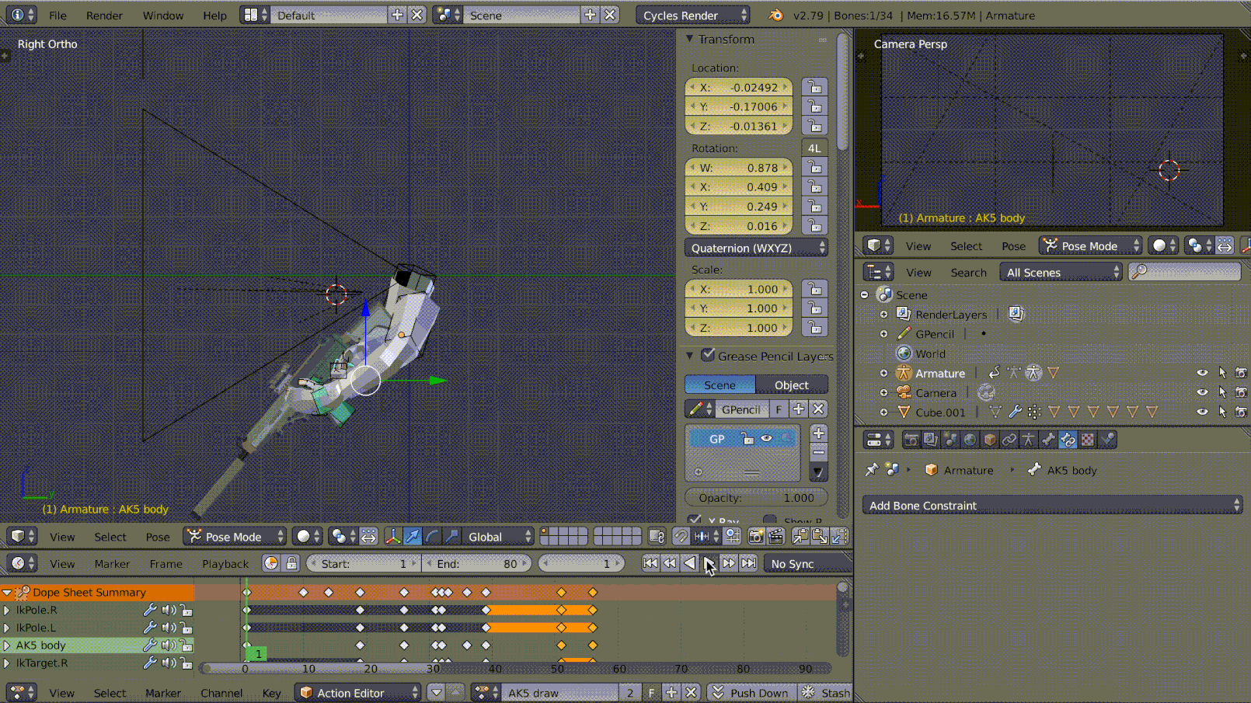Open the Bone Constraints properties tab

point(1068,440)
